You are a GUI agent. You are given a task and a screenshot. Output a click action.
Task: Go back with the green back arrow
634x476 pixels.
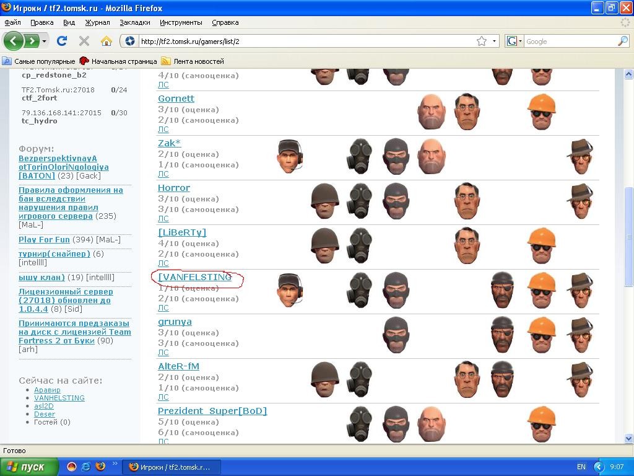pyautogui.click(x=14, y=41)
